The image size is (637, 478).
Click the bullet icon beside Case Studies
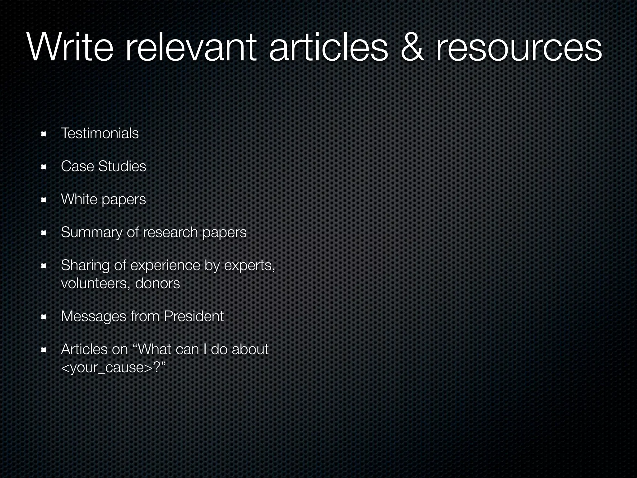44,167
